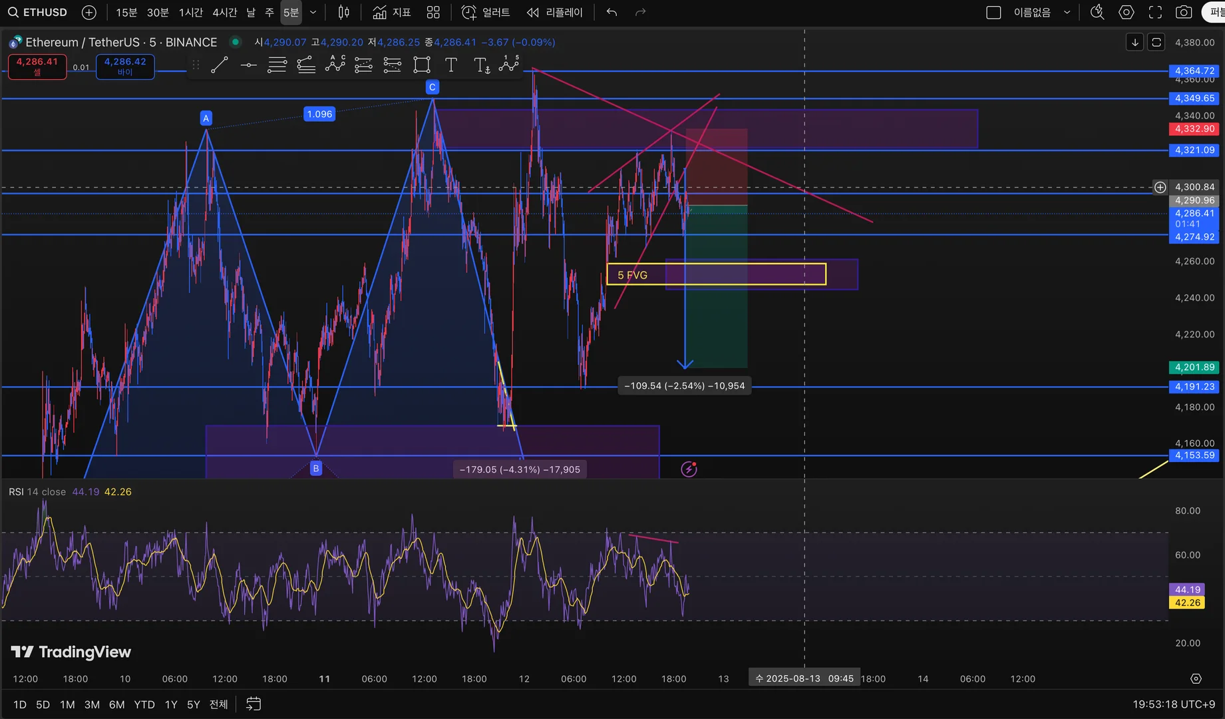Create an alert with 얼러트
Viewport: 1225px width, 719px height.
pyautogui.click(x=486, y=12)
